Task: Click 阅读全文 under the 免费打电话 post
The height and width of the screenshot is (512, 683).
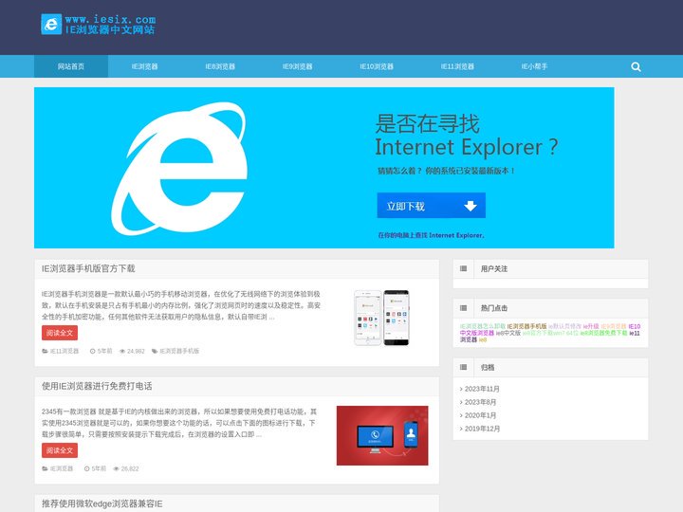Action: (60, 450)
